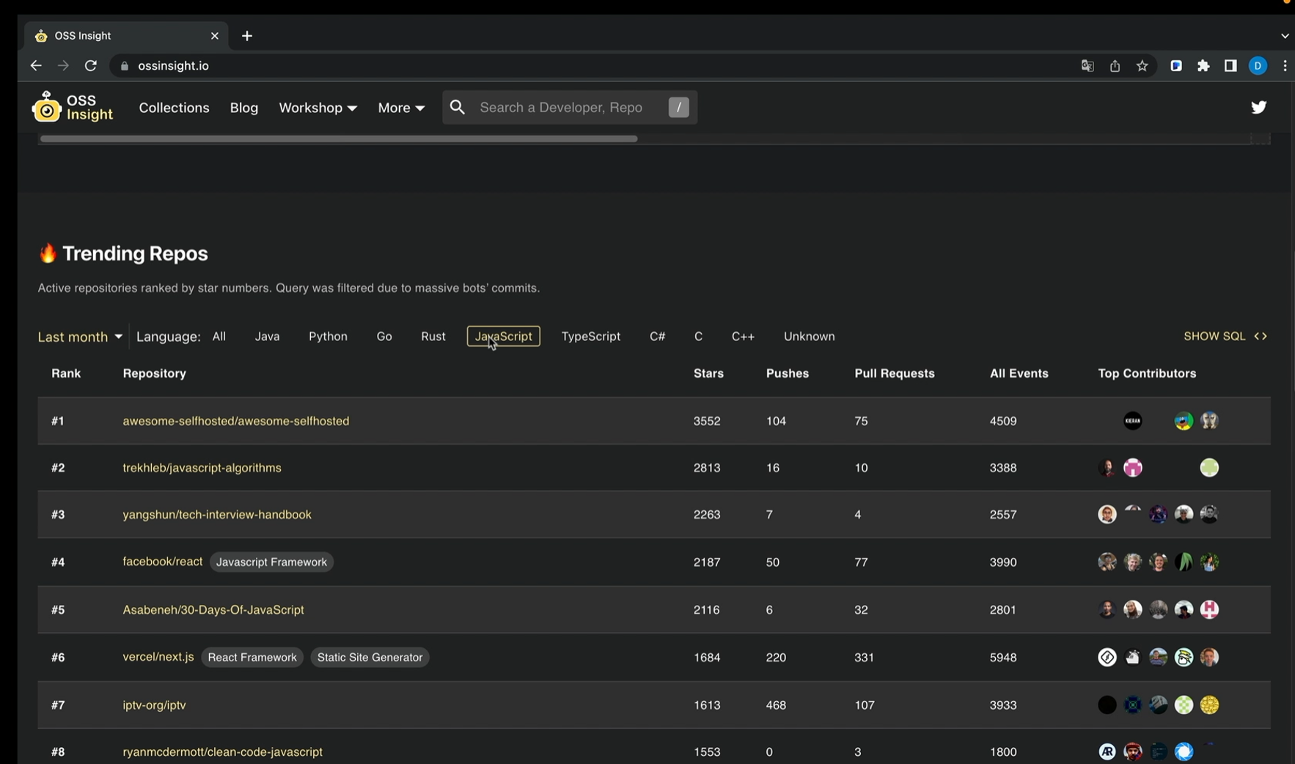Click the slash shortcut badge in search
The height and width of the screenshot is (764, 1295).
[x=679, y=108]
